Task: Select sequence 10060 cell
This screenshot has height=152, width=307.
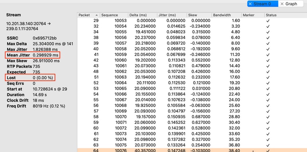Action: pos(121,60)
